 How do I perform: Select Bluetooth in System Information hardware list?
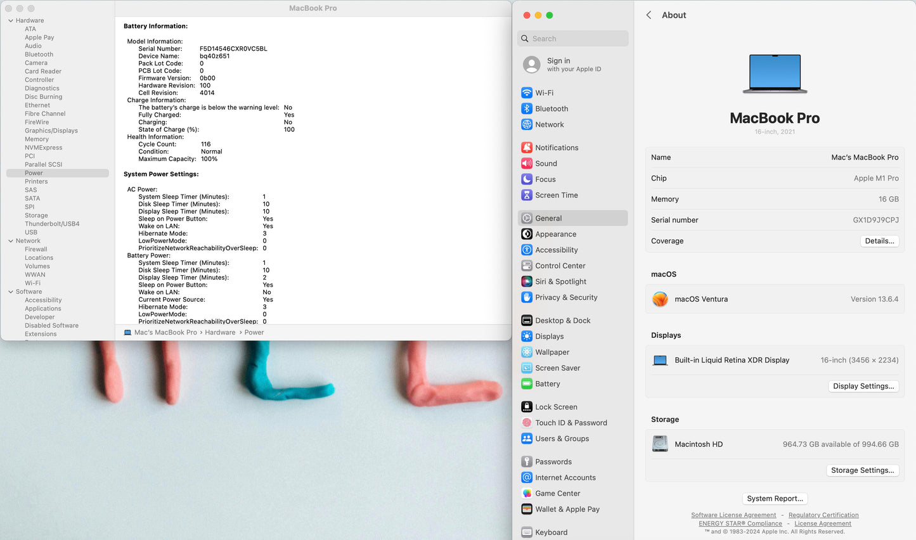[x=39, y=55]
